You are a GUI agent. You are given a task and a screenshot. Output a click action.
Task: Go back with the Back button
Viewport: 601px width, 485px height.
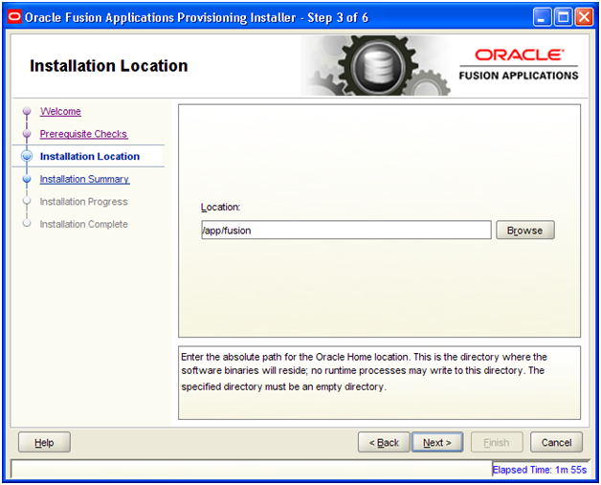coord(384,443)
